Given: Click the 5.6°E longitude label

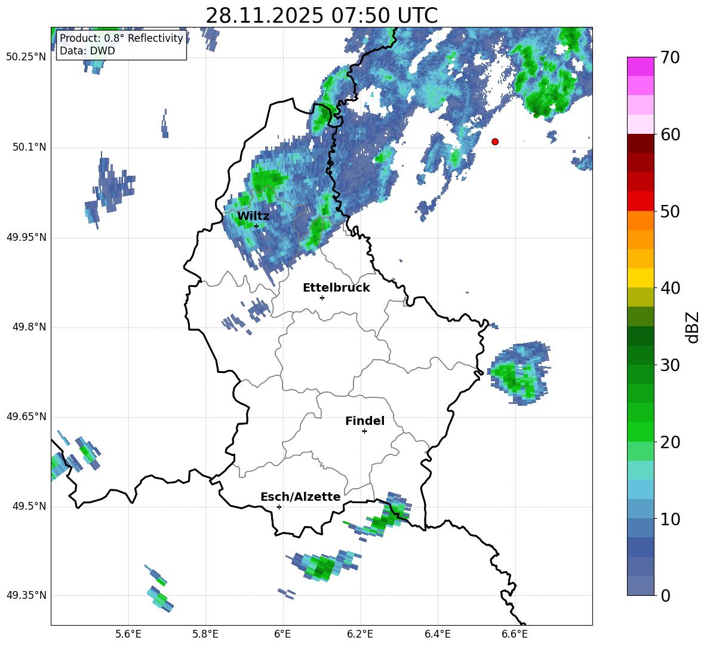Looking at the screenshot, I should (x=128, y=634).
